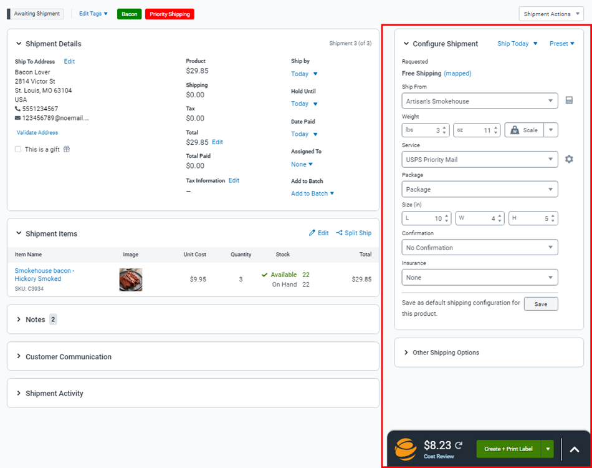Click the orange globe carrier logo
Screen dimensions: 592x468
tap(405, 449)
